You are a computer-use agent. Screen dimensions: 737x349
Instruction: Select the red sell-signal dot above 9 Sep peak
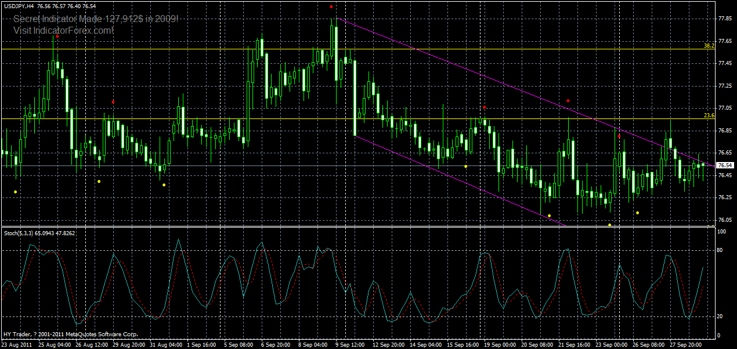332,7
